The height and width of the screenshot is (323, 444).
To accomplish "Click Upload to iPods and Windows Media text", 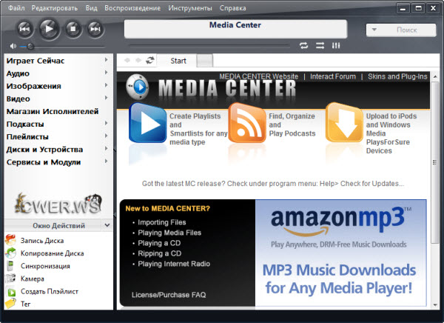I will point(391,133).
